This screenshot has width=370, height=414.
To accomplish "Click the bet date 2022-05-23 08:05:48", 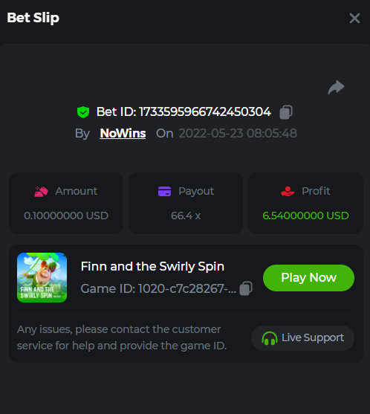I will (x=238, y=133).
